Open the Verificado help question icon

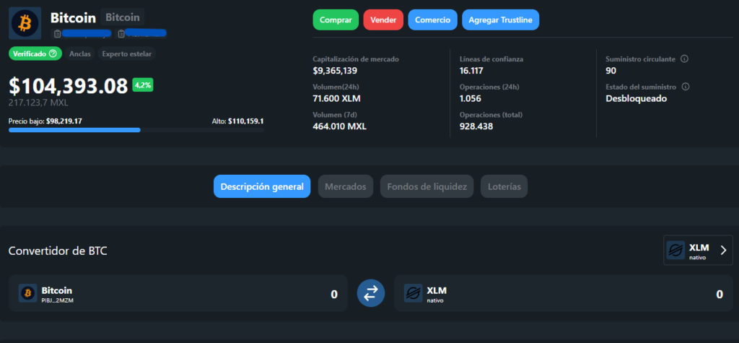click(x=53, y=53)
